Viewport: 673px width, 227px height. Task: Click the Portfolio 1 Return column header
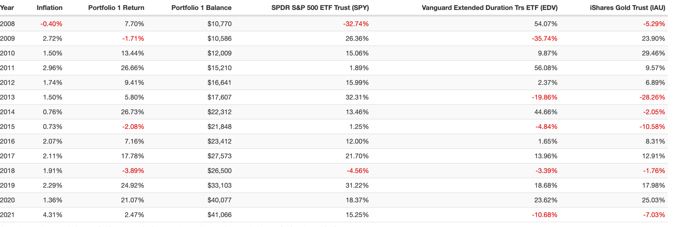tap(116, 8)
